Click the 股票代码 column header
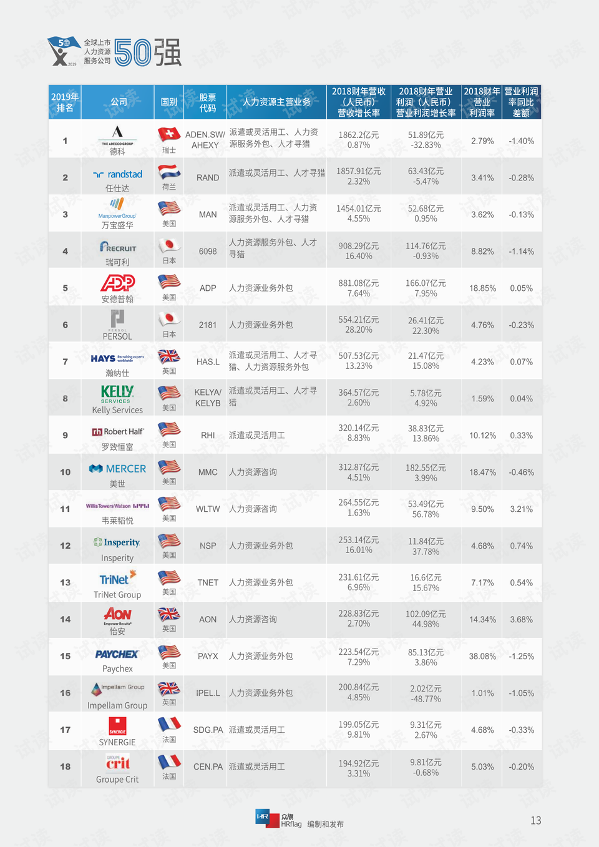The image size is (599, 847). (208, 102)
